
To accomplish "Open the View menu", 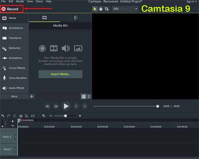I will coord(30,2).
